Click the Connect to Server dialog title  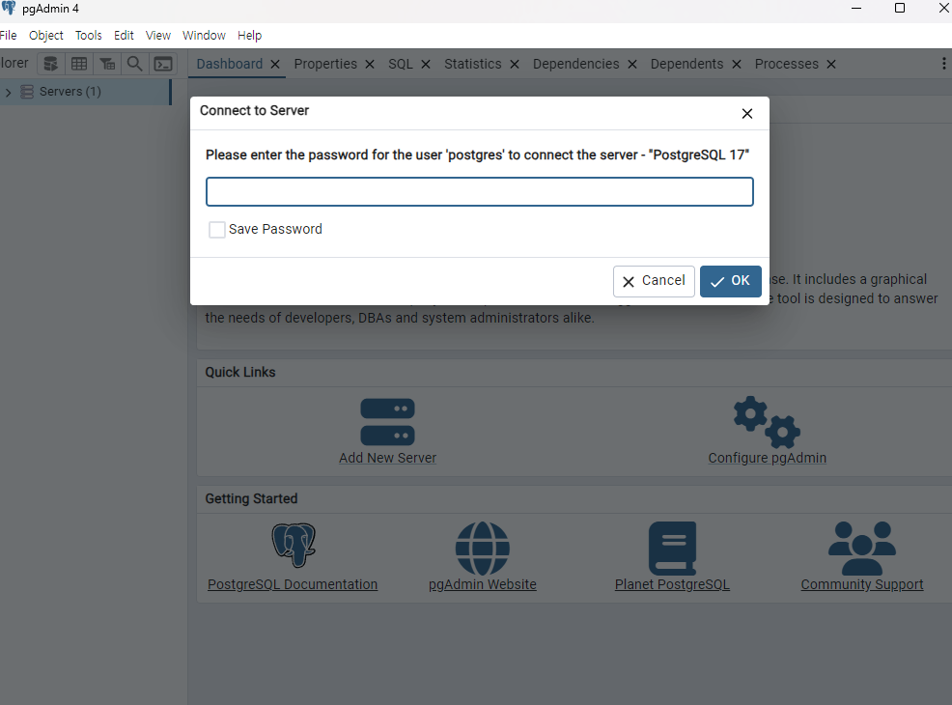pos(254,110)
